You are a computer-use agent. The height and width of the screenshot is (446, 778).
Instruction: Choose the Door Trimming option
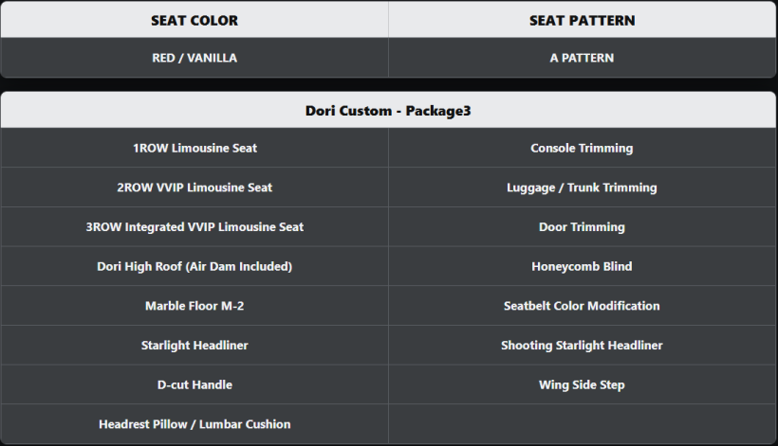pyautogui.click(x=582, y=227)
